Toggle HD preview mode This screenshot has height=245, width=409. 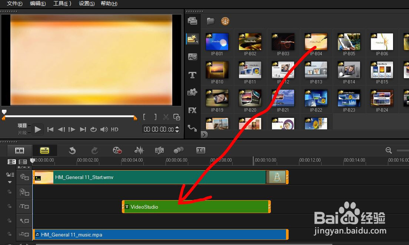(115, 129)
